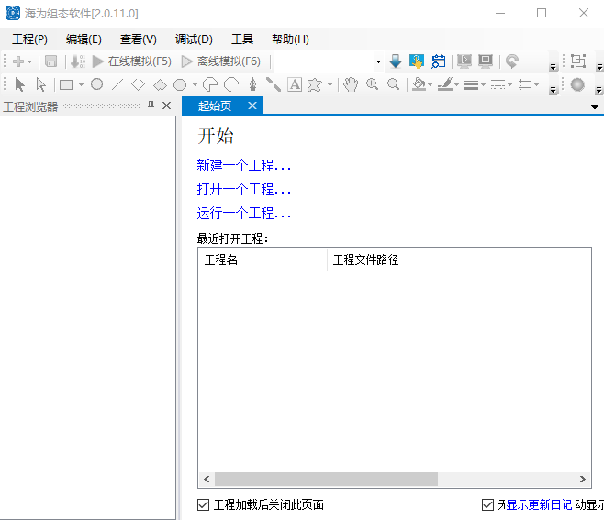Toggle 工程加载后关闭此页面 checkbox
The height and width of the screenshot is (520, 604).
coord(203,504)
